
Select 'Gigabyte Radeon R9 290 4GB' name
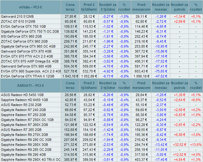[23, 155]
